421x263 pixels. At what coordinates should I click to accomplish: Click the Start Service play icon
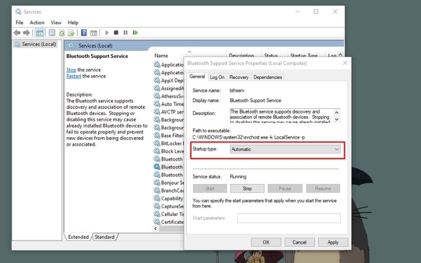pyautogui.click(x=106, y=33)
